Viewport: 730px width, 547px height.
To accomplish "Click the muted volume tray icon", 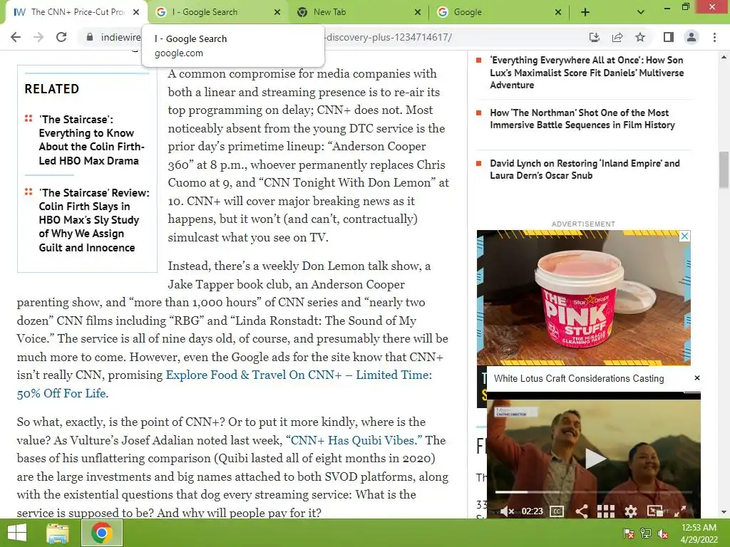I will point(663,533).
